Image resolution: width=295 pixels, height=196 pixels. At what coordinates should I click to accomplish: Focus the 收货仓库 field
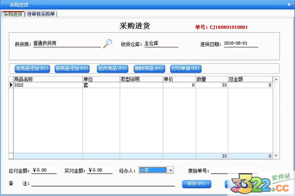[x=161, y=44]
